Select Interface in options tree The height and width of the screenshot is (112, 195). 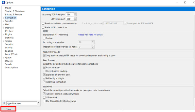click(9, 28)
